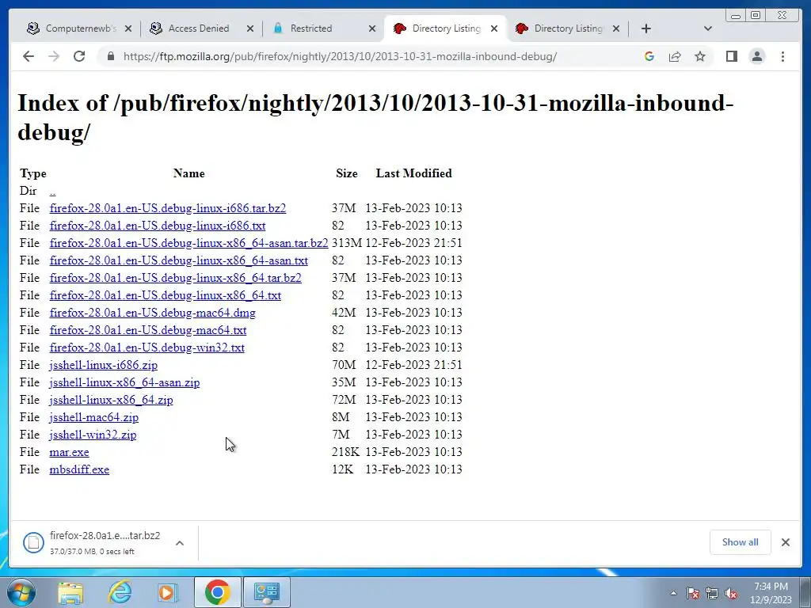Viewport: 811px width, 608px height.
Task: Switch to the rightmost Directory Listing tab
Action: click(568, 28)
